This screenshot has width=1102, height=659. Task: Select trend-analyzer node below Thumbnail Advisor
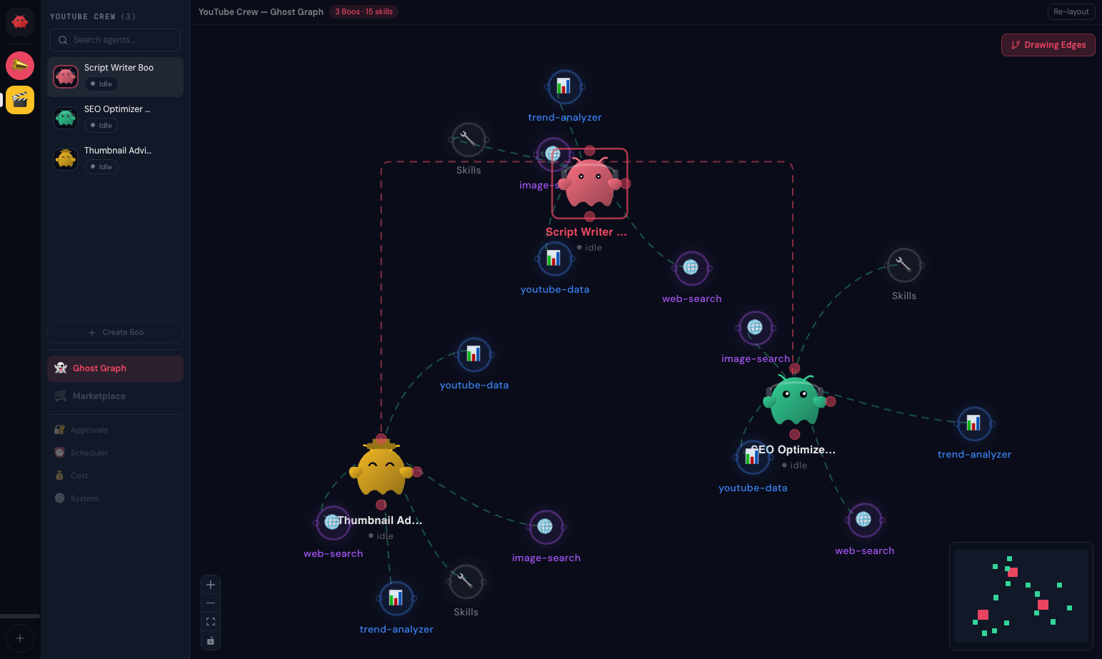(396, 599)
